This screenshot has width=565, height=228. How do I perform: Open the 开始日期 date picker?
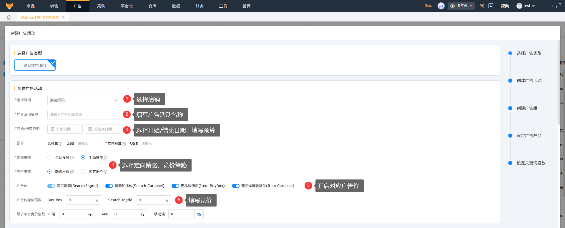click(65, 129)
